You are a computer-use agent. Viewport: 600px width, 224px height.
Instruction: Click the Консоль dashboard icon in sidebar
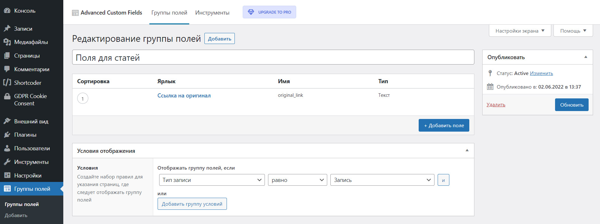(x=7, y=10)
